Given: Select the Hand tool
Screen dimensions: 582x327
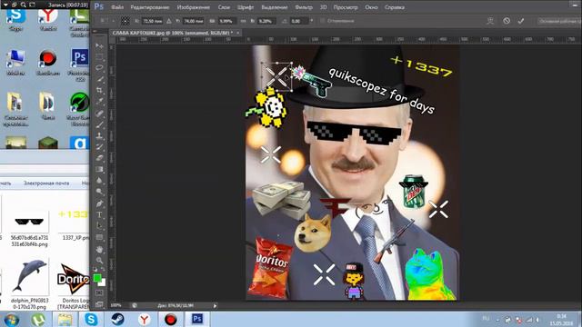Looking at the screenshot, I should click(x=99, y=249).
